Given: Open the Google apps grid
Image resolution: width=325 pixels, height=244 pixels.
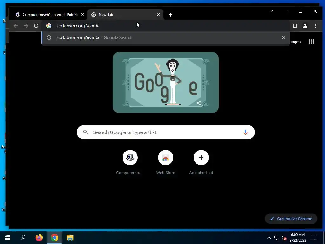Looking at the screenshot, I should [312, 42].
